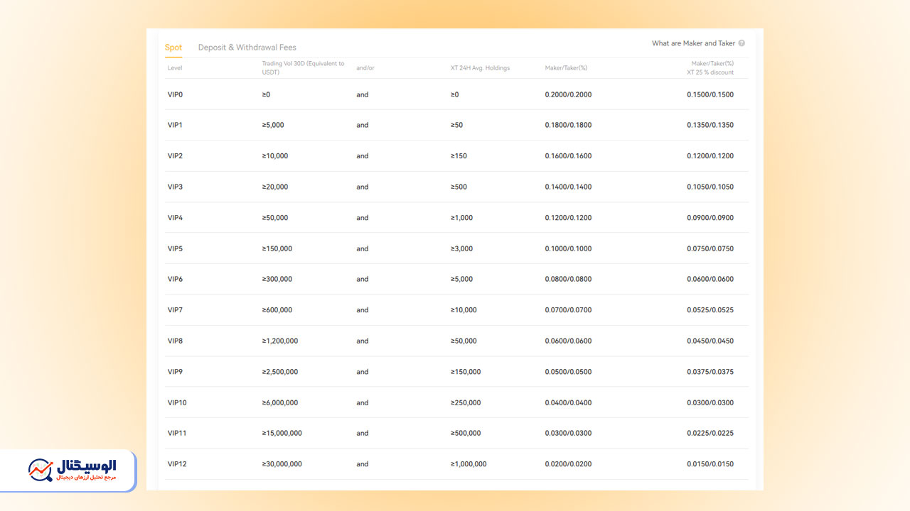Select the VIP7 level cell
This screenshot has height=511, width=910.
(175, 310)
